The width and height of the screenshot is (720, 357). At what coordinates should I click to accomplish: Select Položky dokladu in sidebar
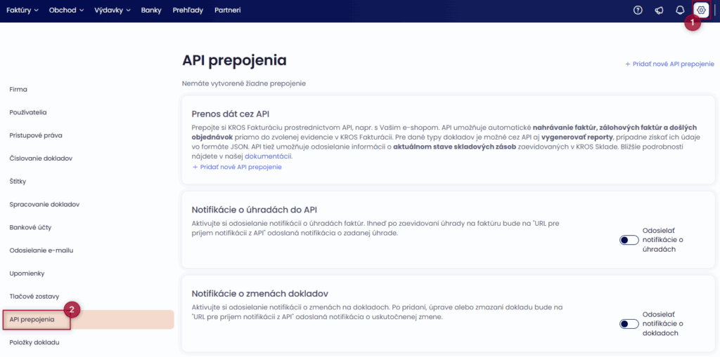(34, 342)
